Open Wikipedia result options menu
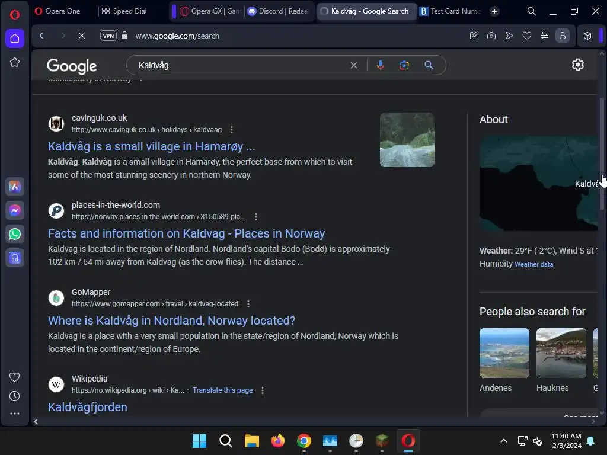This screenshot has width=607, height=455. pyautogui.click(x=263, y=390)
